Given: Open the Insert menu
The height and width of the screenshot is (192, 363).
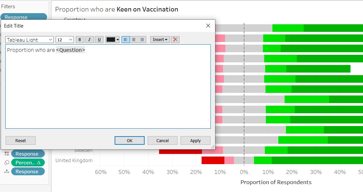Looking at the screenshot, I should coord(159,39).
